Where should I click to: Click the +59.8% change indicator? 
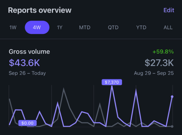coord(163,52)
